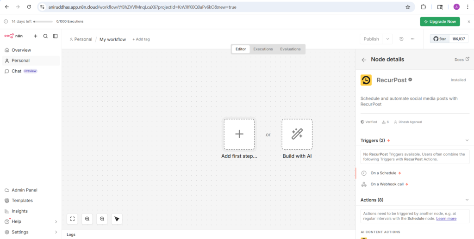
Task: Collapse the sidebar with the panel icon
Action: tap(56, 36)
